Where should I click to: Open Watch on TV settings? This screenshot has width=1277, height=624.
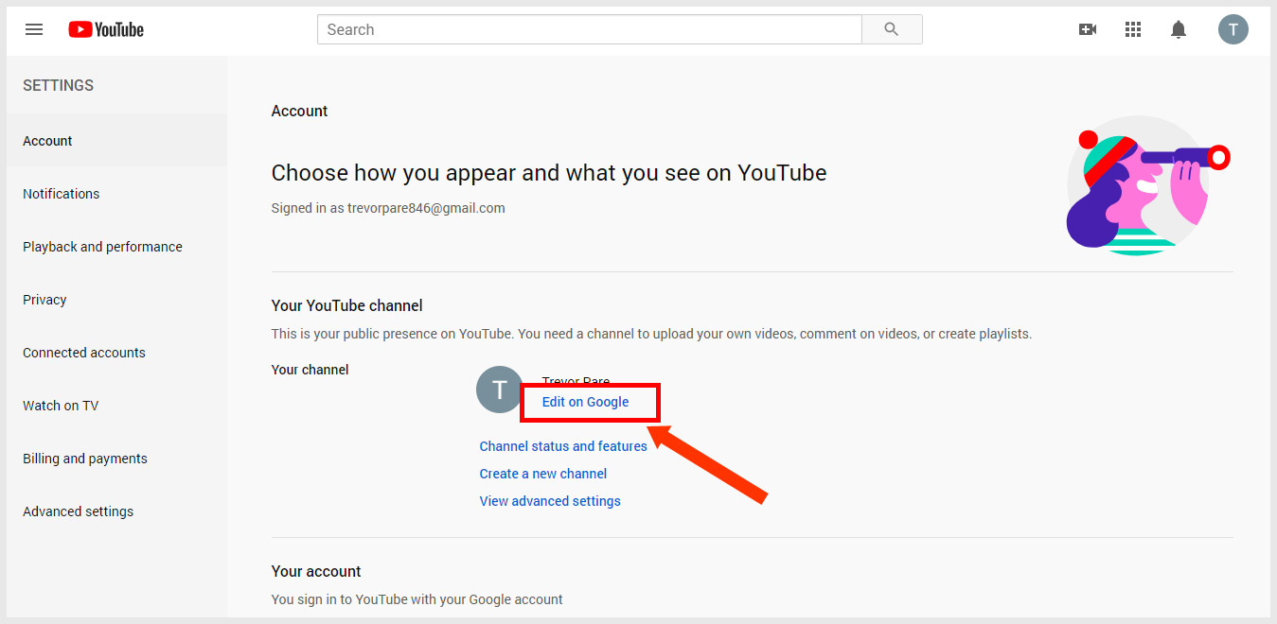point(116,406)
